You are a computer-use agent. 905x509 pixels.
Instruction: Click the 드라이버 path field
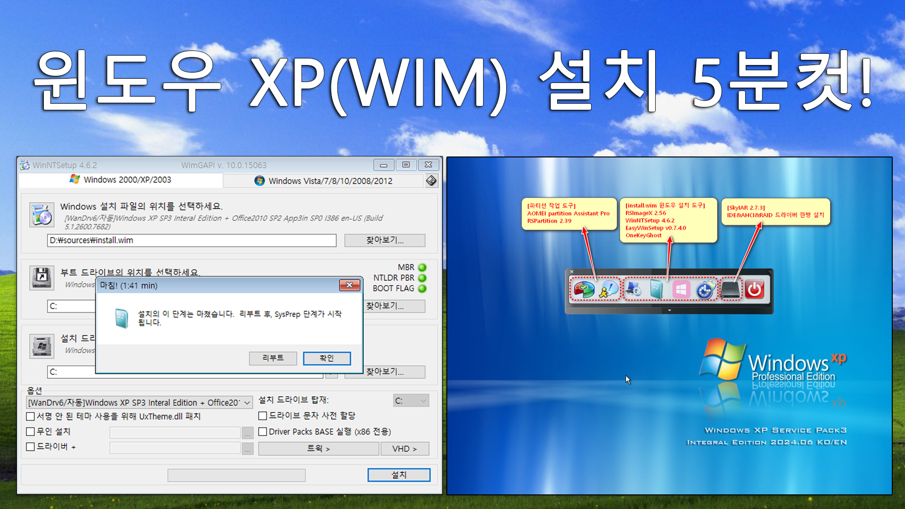(x=175, y=448)
